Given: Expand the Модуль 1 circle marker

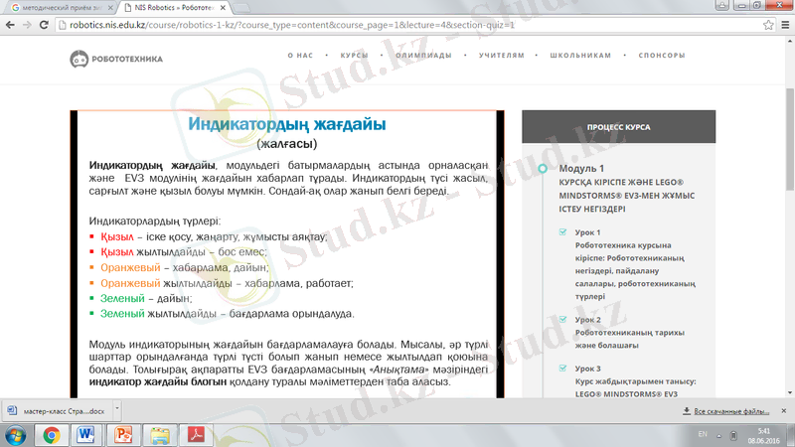Looking at the screenshot, I should click(x=541, y=170).
